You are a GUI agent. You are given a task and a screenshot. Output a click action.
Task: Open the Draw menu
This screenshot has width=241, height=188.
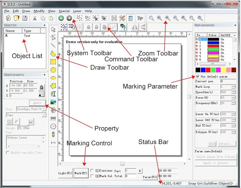26,11
